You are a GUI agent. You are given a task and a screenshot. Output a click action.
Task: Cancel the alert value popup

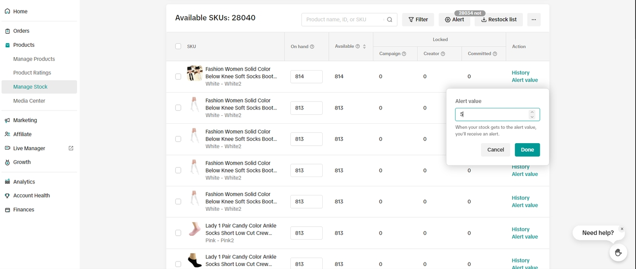(495, 150)
